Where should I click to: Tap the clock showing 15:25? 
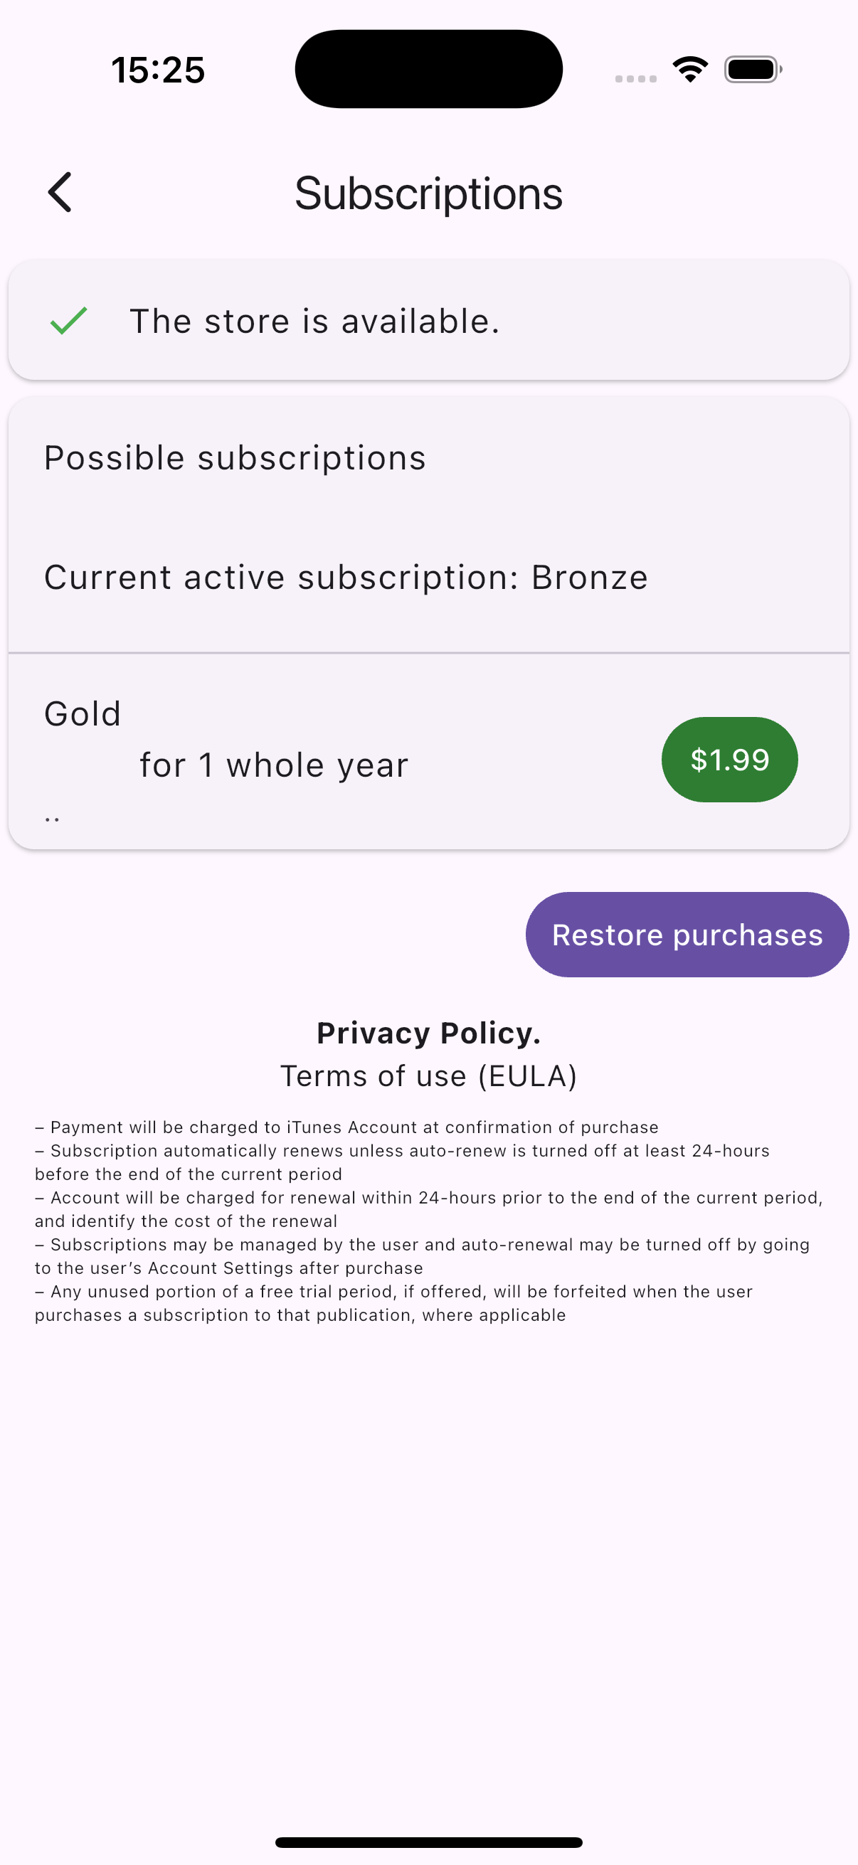pyautogui.click(x=158, y=70)
